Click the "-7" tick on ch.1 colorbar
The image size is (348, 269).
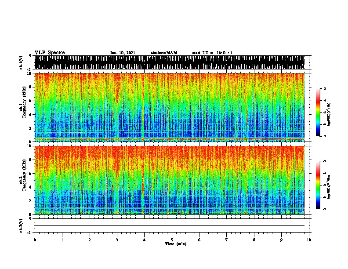[x=324, y=136]
